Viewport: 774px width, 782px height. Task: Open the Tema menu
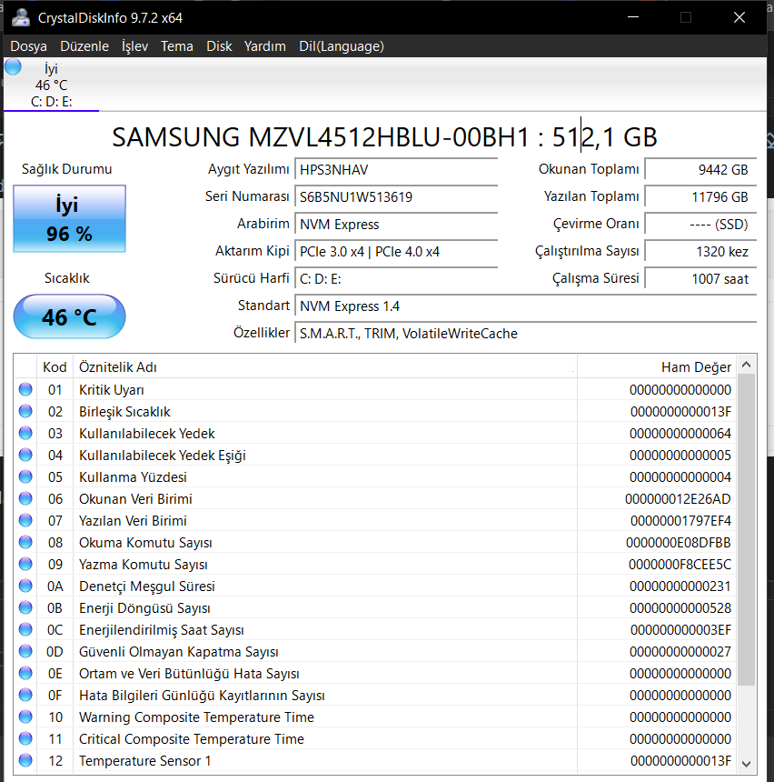click(x=177, y=46)
